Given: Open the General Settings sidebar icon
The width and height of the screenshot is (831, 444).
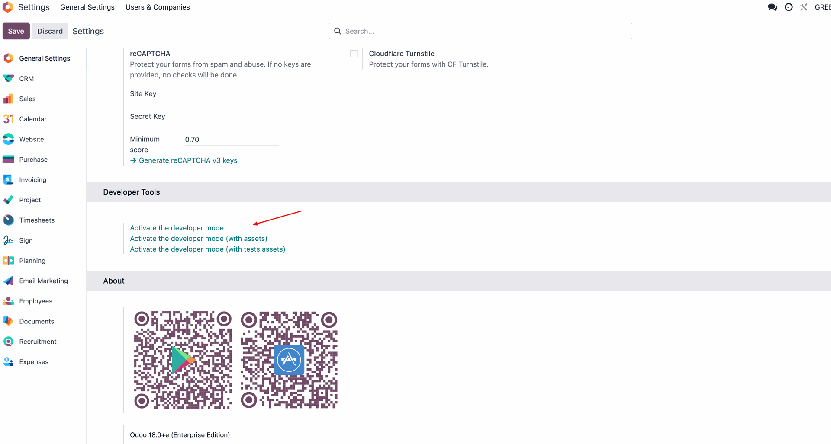Looking at the screenshot, I should click(x=8, y=58).
